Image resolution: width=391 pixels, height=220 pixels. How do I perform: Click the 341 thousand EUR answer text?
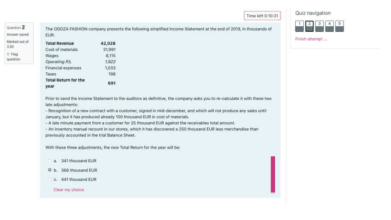[x=79, y=161]
